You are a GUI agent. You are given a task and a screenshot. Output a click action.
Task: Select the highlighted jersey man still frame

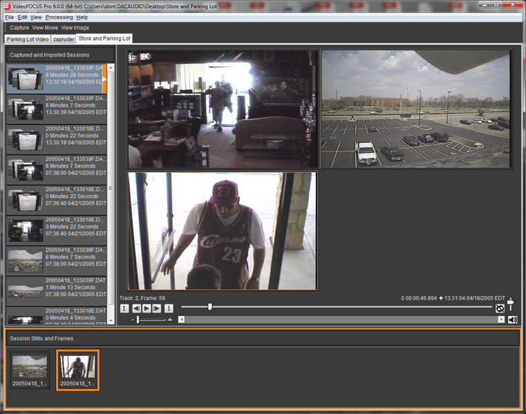78,370
